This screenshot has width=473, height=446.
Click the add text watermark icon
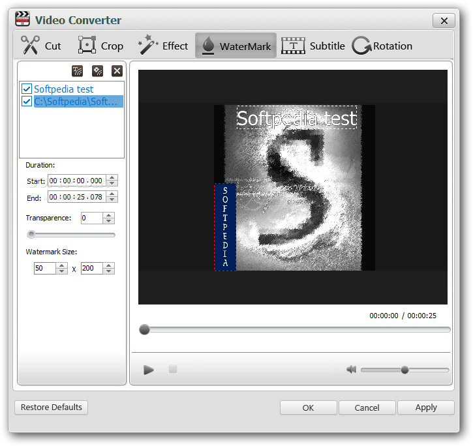click(77, 71)
